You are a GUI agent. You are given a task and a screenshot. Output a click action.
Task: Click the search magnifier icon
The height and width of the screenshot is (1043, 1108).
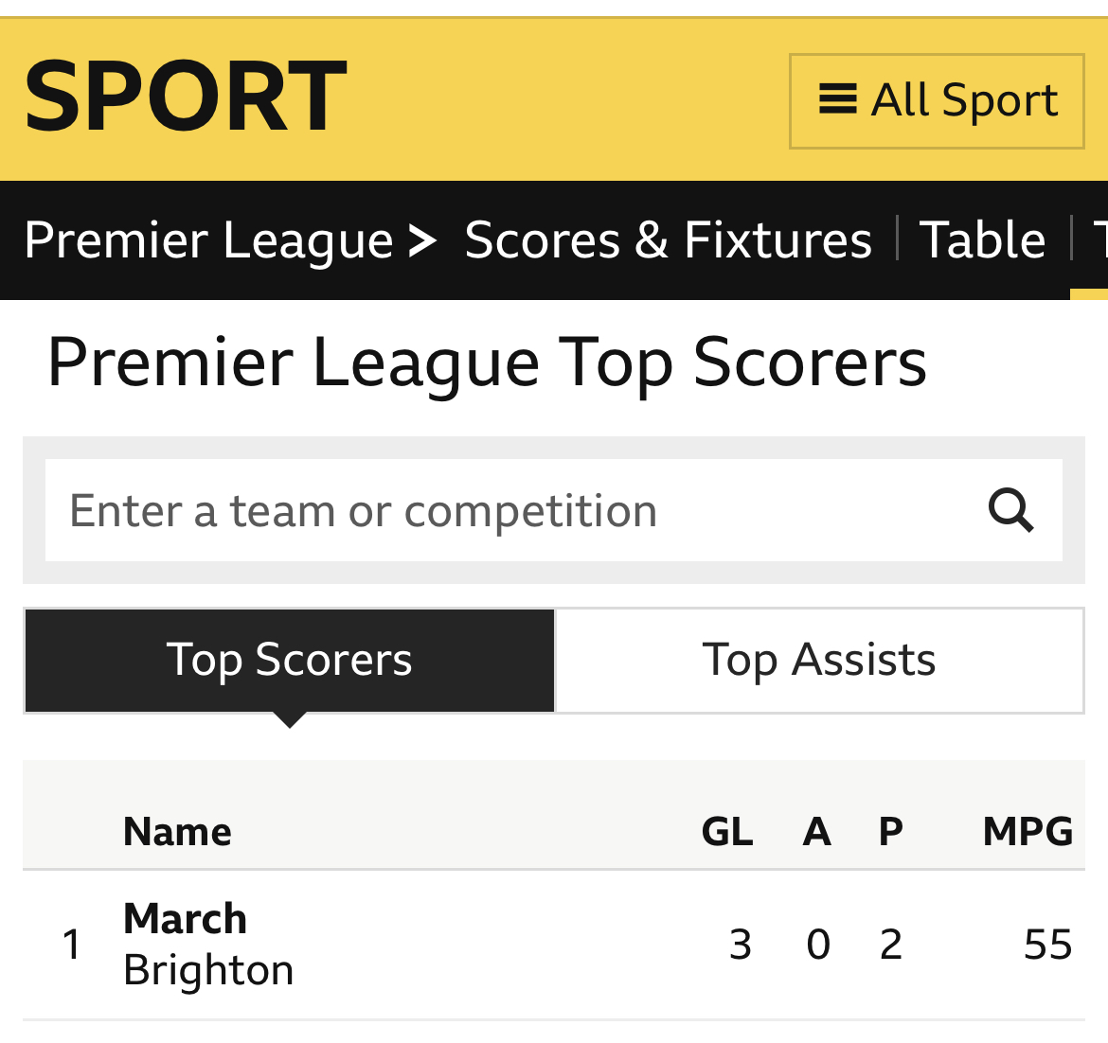[1011, 510]
